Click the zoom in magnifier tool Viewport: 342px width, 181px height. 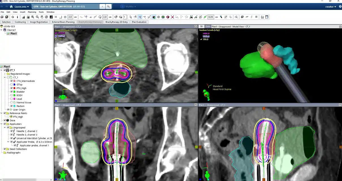pos(33,17)
